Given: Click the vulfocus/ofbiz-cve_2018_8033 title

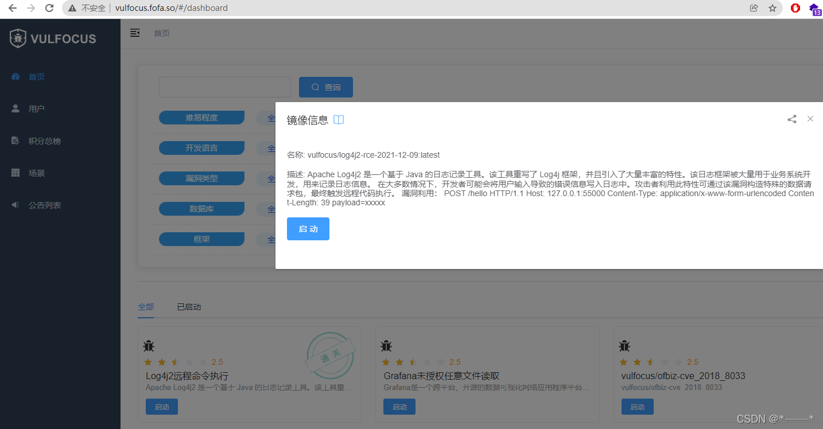Looking at the screenshot, I should coord(683,376).
